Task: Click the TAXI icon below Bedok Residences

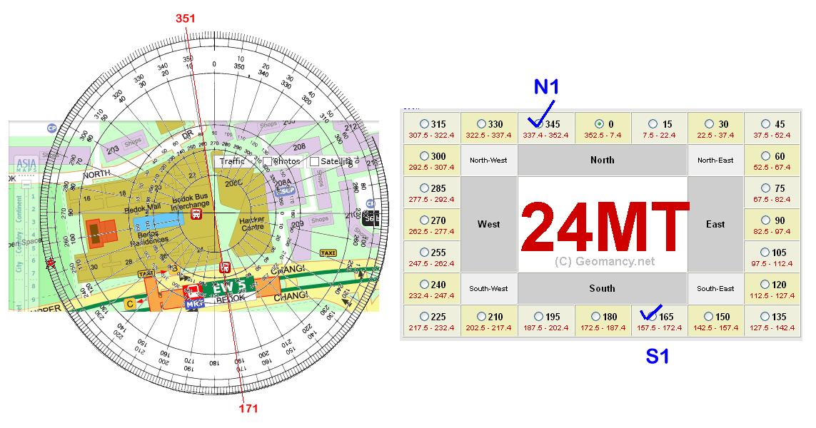Action: point(146,273)
